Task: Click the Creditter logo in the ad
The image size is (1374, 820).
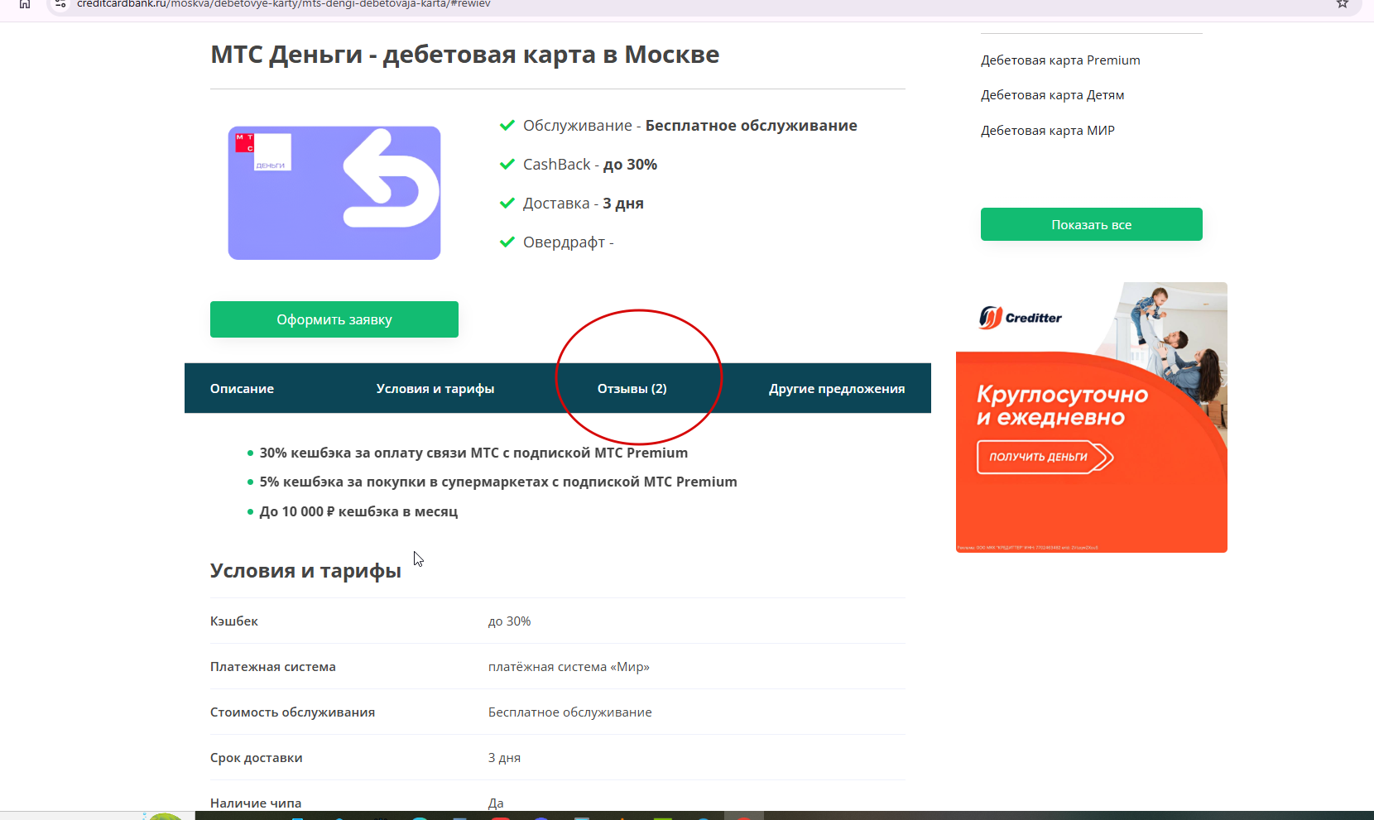Action: coord(1020,318)
